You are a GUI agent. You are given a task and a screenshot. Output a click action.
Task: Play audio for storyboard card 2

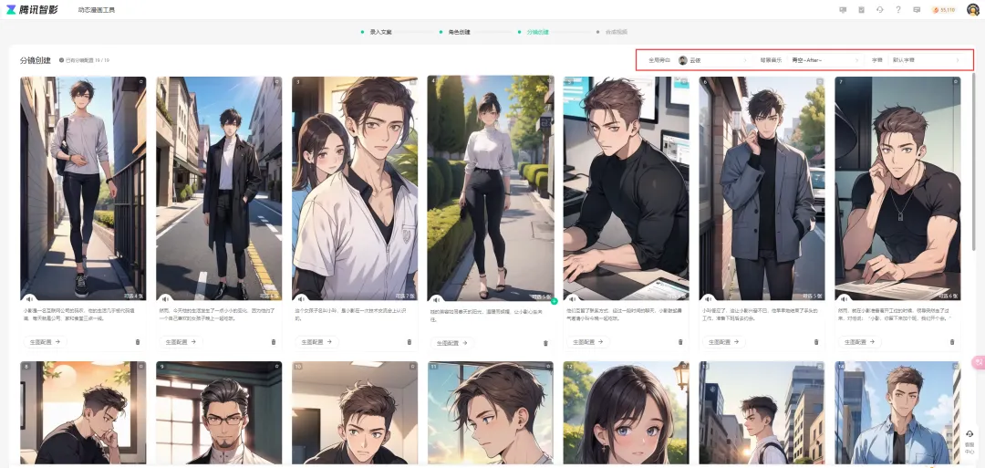click(x=165, y=297)
